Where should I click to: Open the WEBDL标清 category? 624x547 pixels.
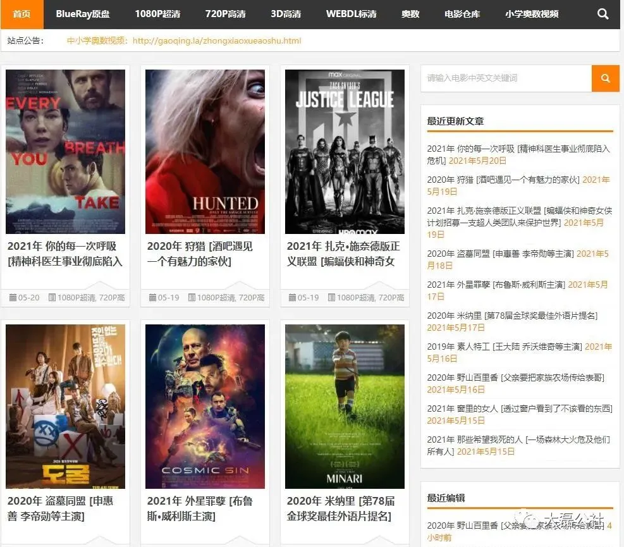tap(351, 15)
